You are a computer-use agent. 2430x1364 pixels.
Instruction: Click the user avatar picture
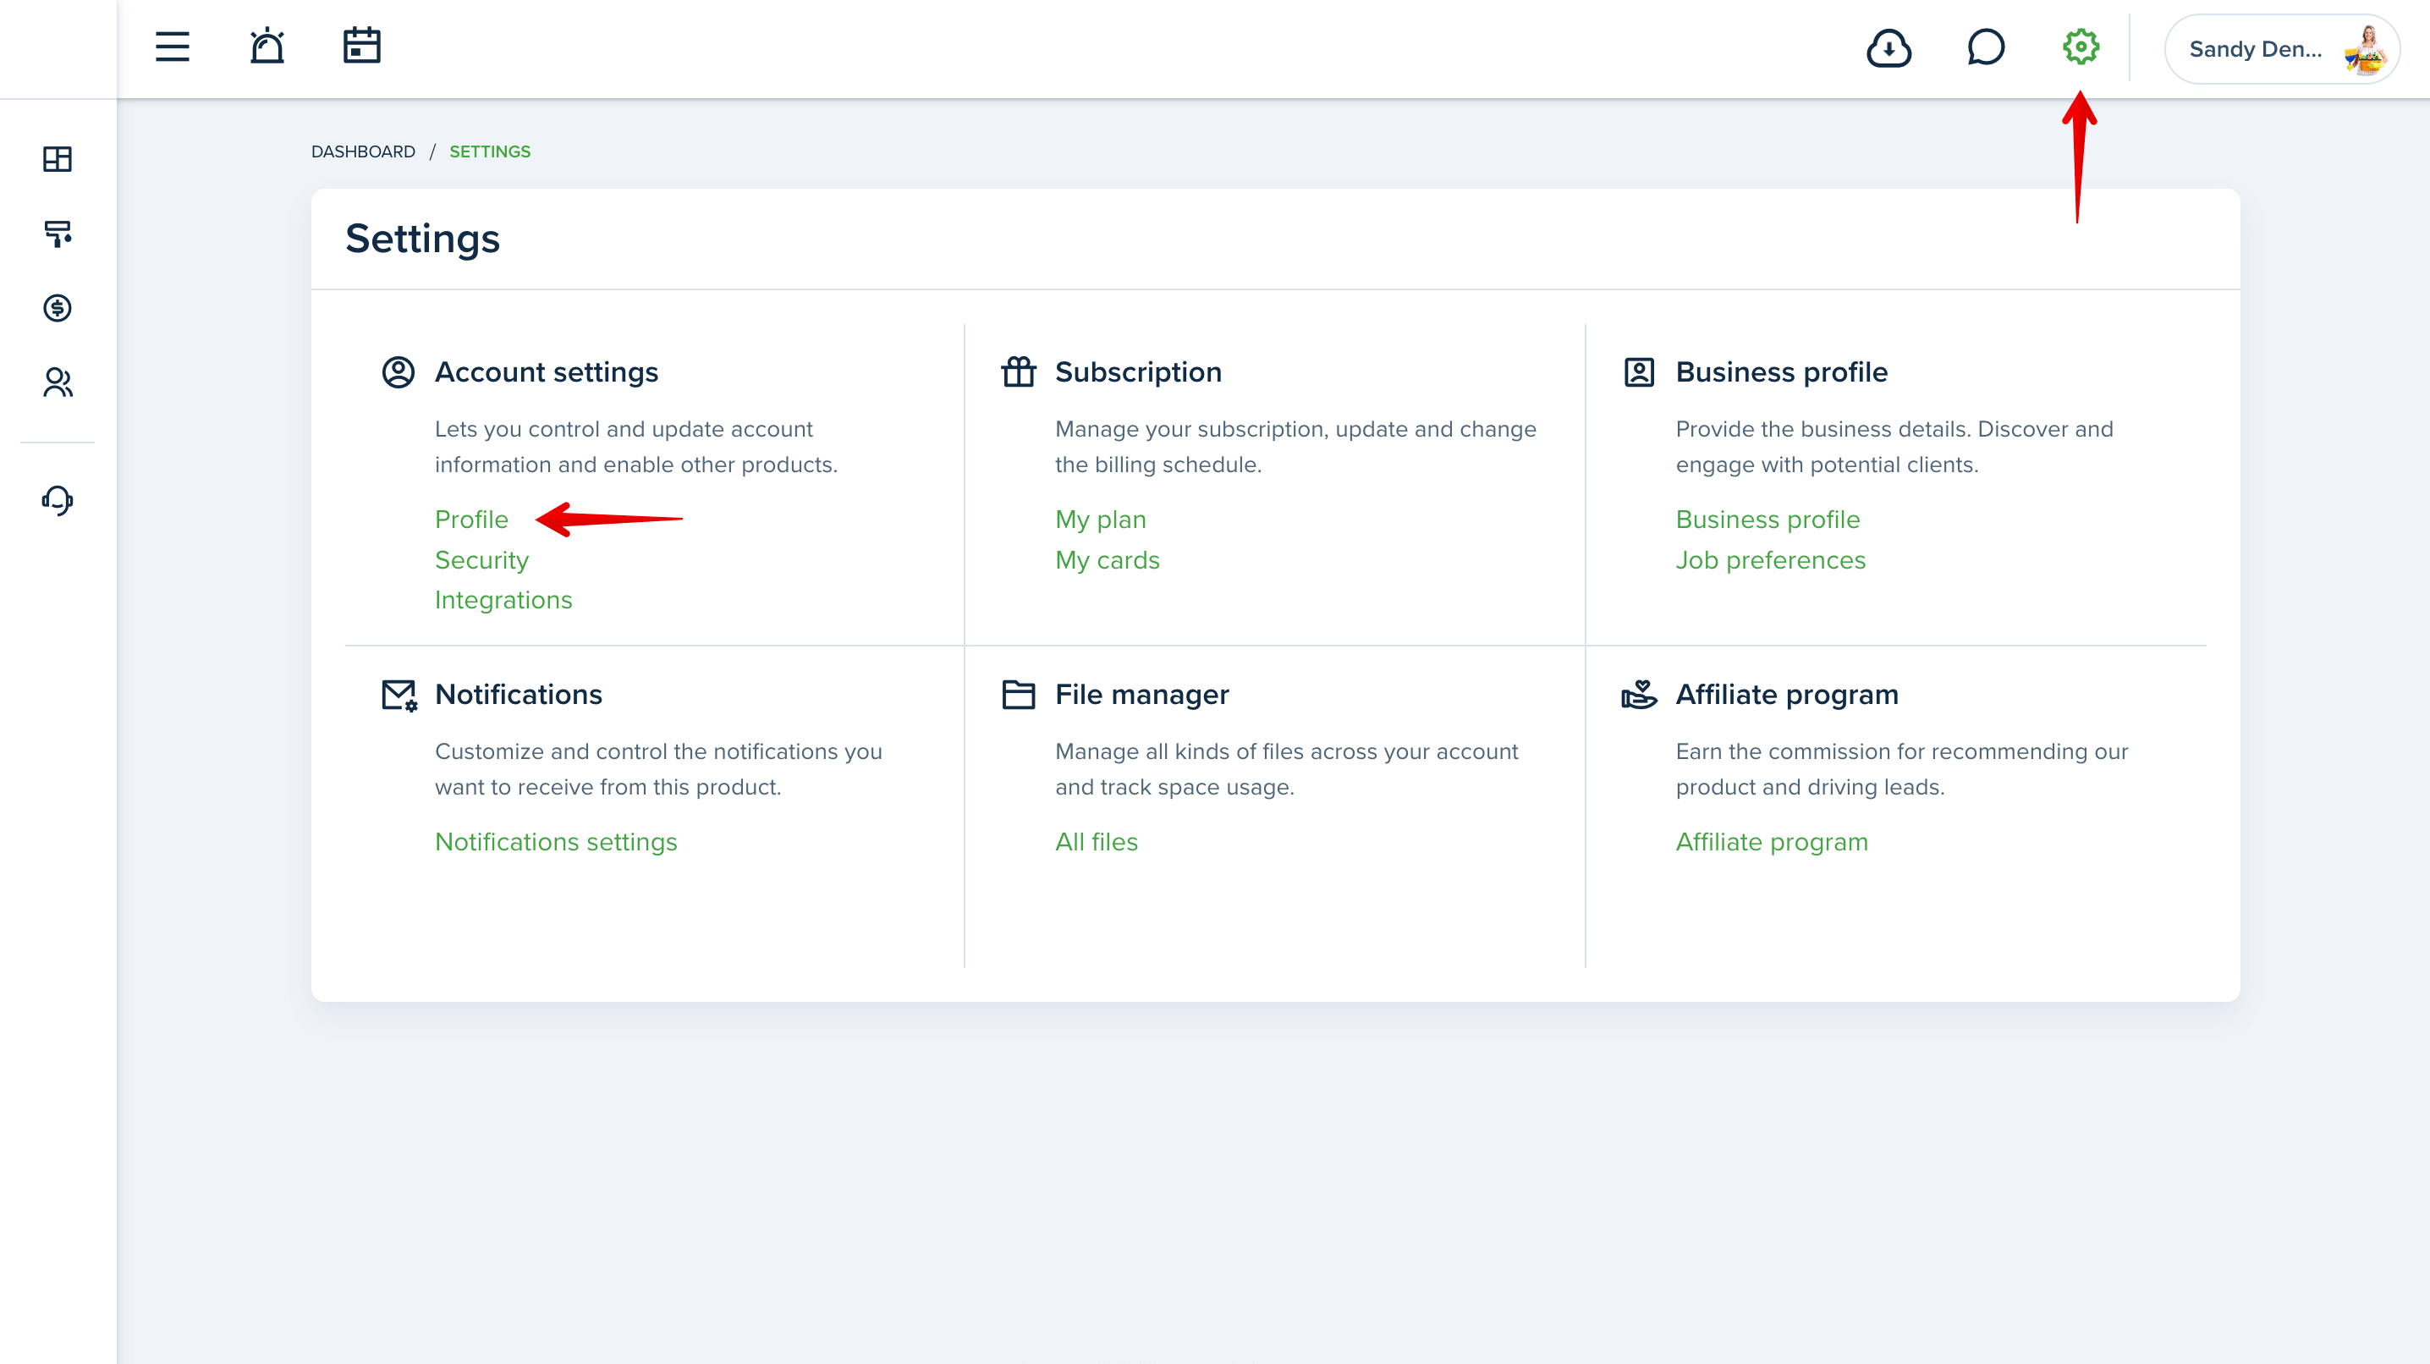click(x=2367, y=49)
